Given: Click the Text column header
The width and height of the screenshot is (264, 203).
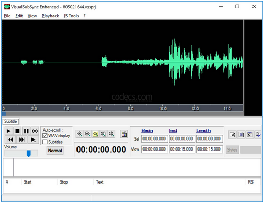Looking at the screenshot, I should coord(169,182).
